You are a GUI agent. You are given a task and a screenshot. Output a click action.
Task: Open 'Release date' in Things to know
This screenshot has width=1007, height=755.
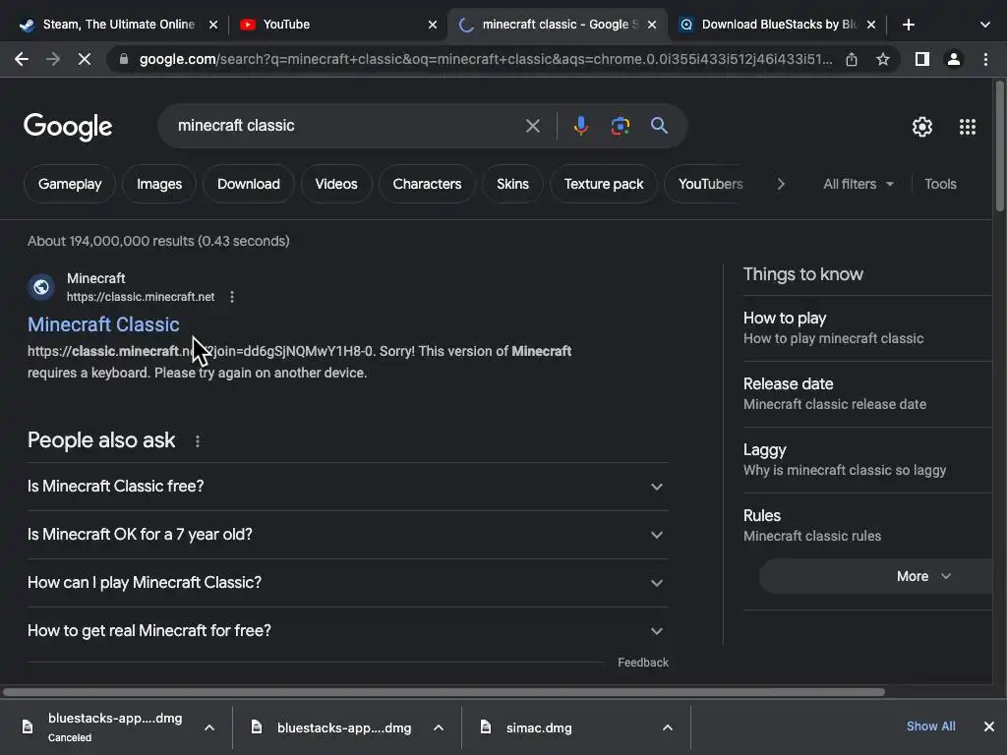867,393
